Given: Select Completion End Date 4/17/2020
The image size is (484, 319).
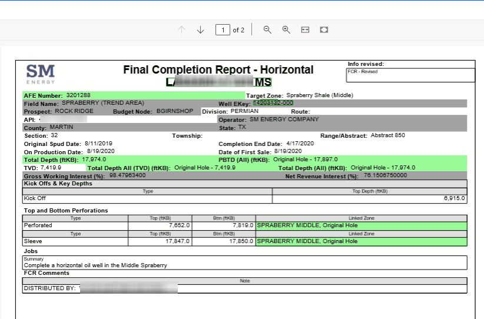Looking at the screenshot, I should tap(300, 144).
